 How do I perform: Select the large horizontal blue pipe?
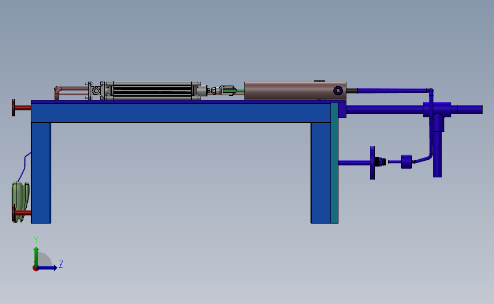pyautogui.click(x=385, y=110)
